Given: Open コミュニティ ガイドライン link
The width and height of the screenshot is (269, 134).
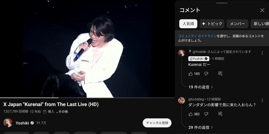Looking at the screenshot, I should pyautogui.click(x=198, y=36).
